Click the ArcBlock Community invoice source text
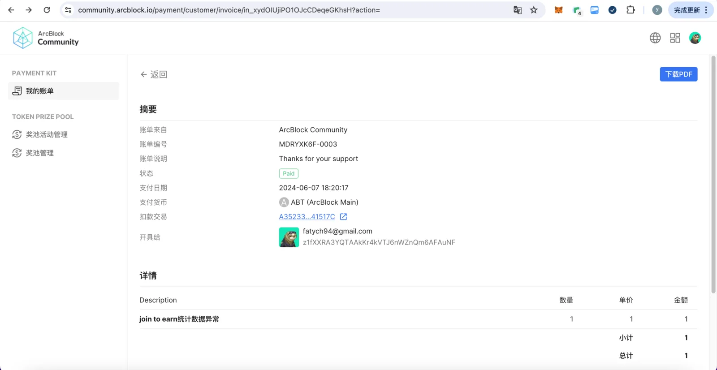The image size is (717, 370). 313,130
